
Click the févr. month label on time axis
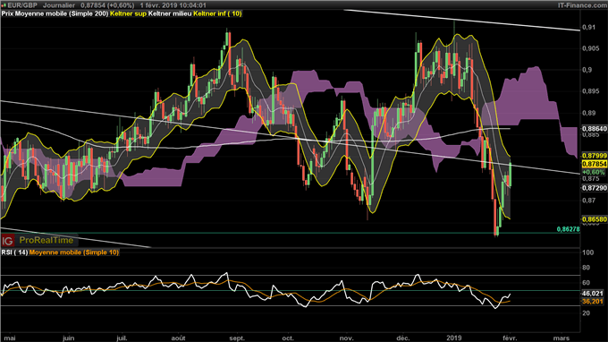point(510,338)
